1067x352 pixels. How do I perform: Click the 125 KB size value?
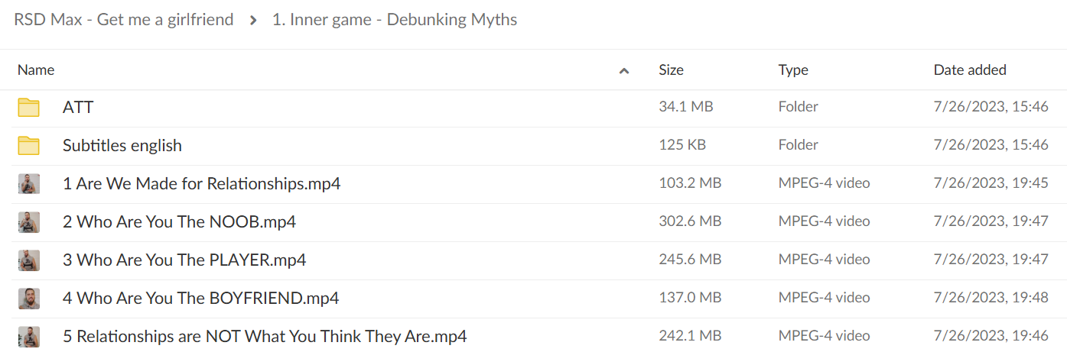pyautogui.click(x=682, y=145)
